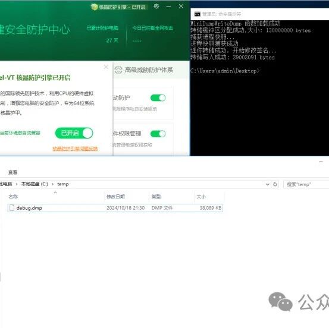Click the 已累计防护电脑 statistic
The image size is (329, 328).
click(102, 28)
